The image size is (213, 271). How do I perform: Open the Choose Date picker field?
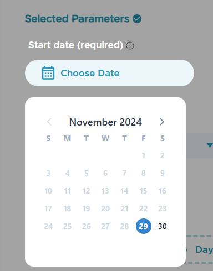[109, 73]
